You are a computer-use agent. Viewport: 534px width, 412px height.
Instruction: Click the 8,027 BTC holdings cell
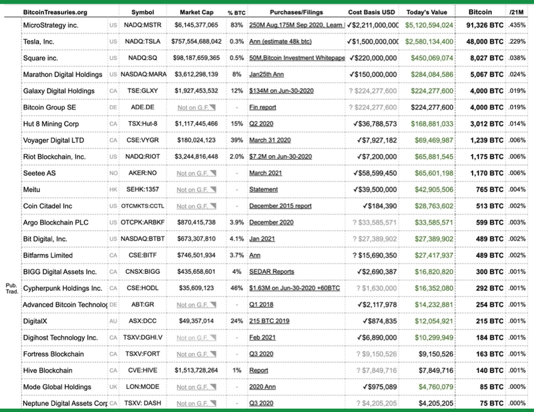coord(487,58)
